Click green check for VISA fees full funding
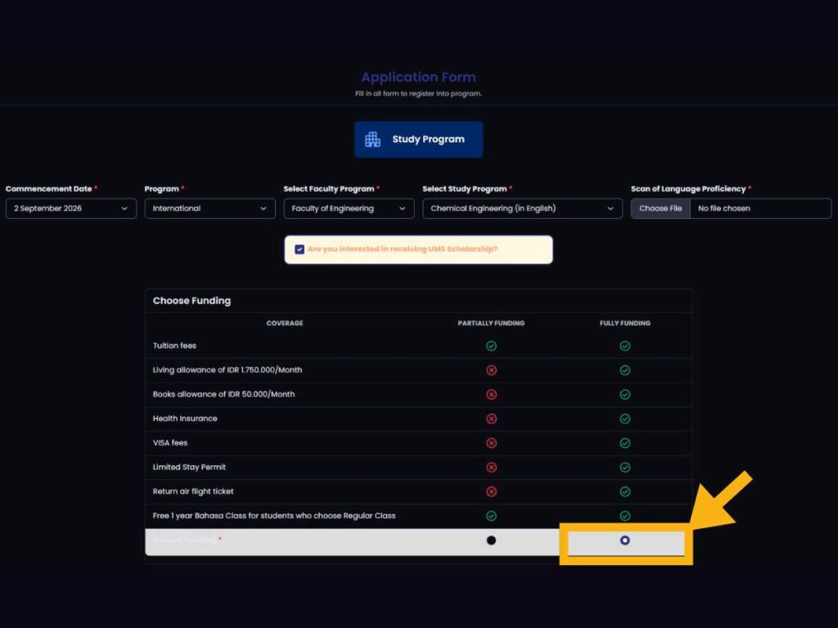The image size is (838, 628). click(624, 443)
